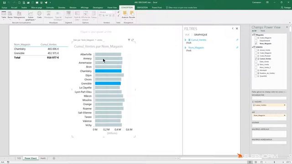Viewport: 292px width, 164px height.
Task: Check the Montant field checkbox
Action: (x=256, y=70)
